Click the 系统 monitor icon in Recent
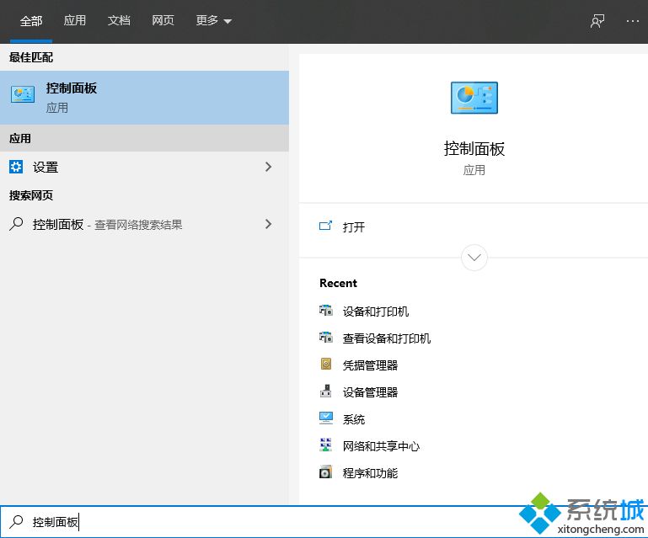This screenshot has width=648, height=538. point(326,418)
